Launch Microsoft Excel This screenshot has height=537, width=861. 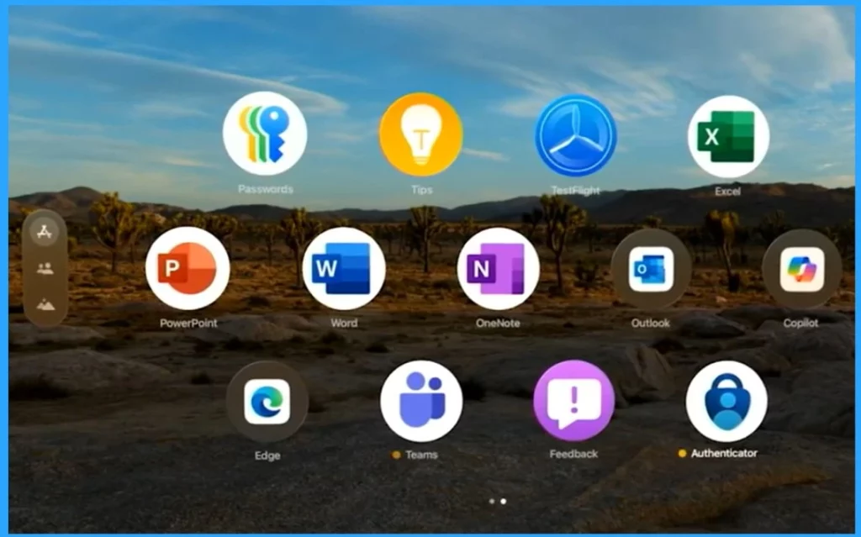click(x=728, y=137)
